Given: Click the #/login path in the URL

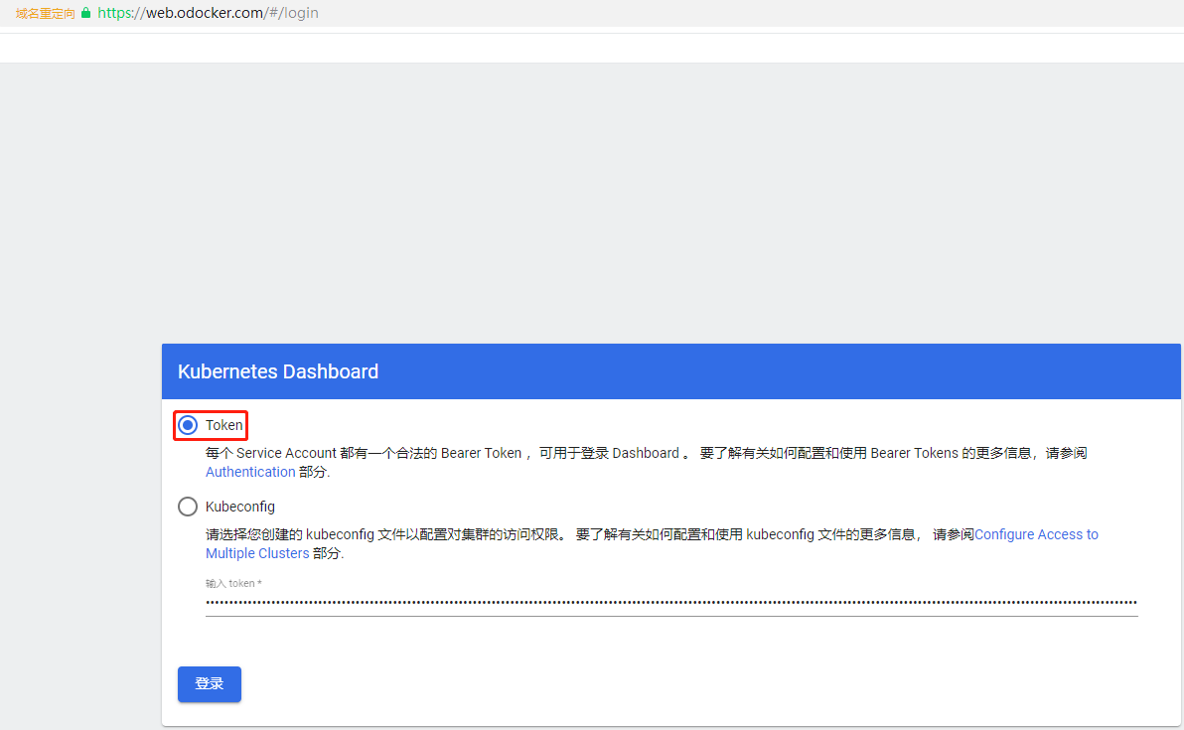Looking at the screenshot, I should point(293,13).
